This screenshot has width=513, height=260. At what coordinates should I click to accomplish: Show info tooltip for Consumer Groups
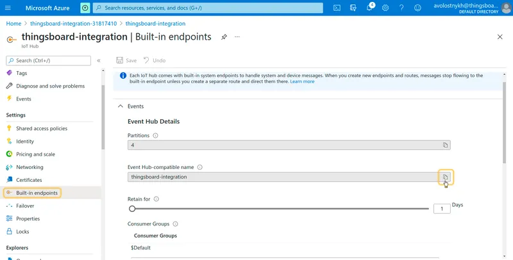point(175,224)
